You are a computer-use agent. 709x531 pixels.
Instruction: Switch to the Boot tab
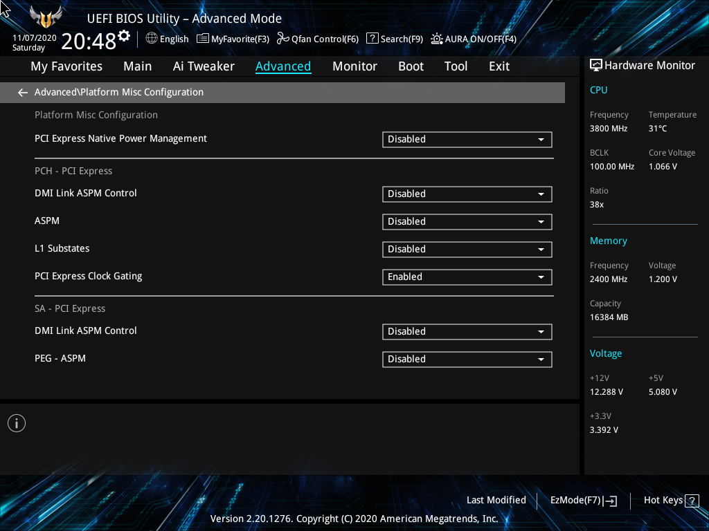tap(411, 66)
